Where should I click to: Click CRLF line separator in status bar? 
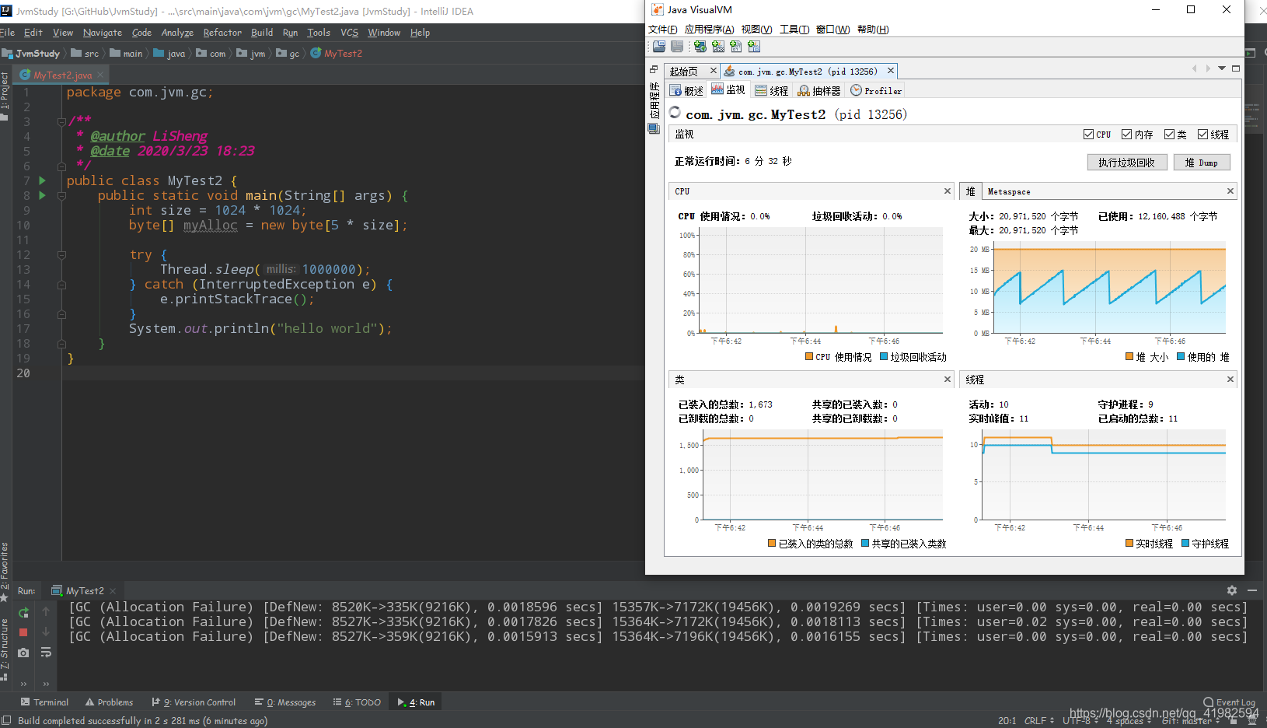[1039, 721]
